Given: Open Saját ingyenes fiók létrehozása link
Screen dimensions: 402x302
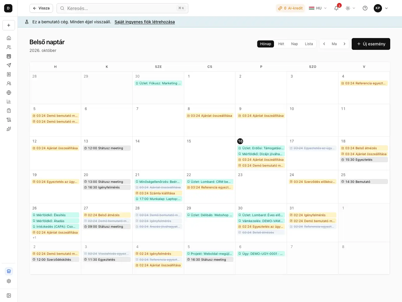Looking at the screenshot, I should [144, 22].
